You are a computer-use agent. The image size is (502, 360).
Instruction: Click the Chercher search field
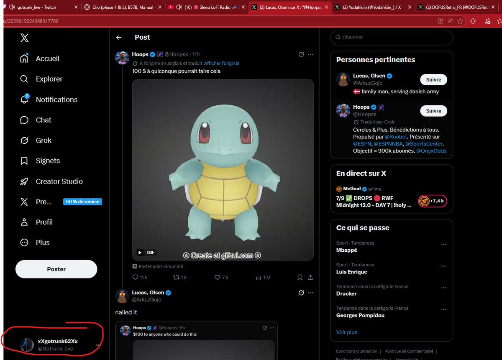coord(392,38)
